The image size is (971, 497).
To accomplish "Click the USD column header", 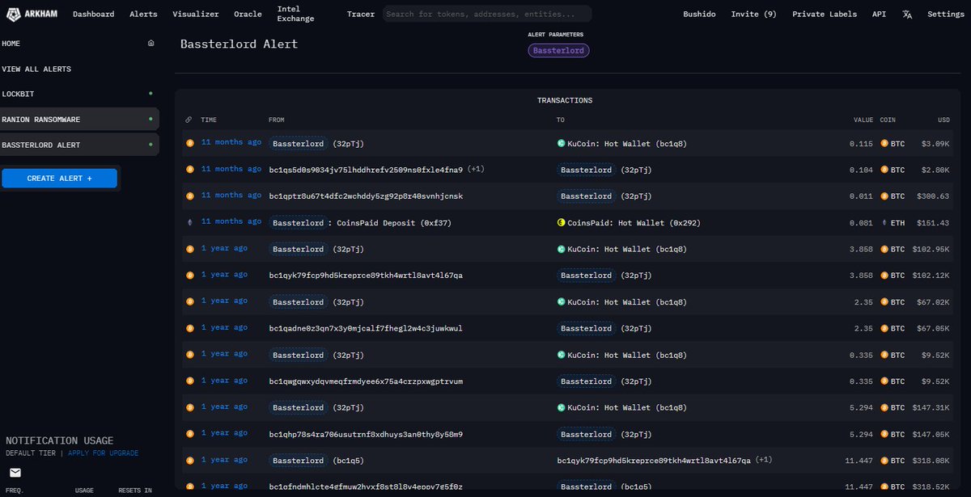I will pos(943,120).
